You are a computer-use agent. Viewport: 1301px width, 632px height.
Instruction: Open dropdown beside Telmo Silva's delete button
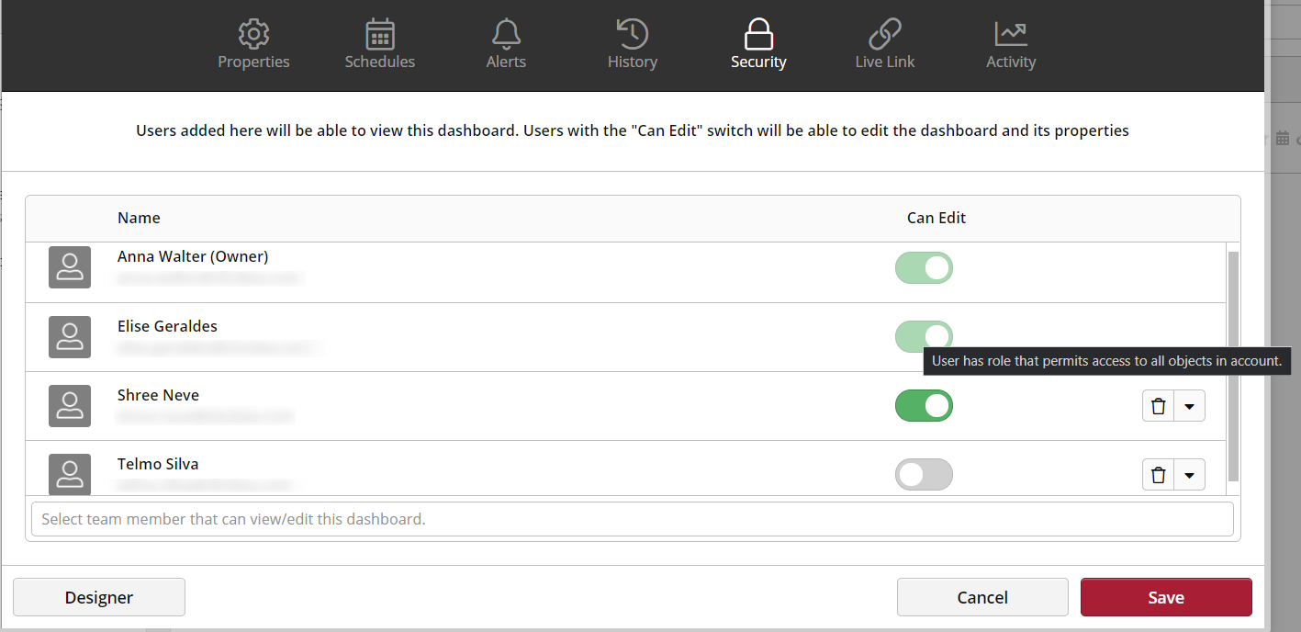click(1190, 474)
